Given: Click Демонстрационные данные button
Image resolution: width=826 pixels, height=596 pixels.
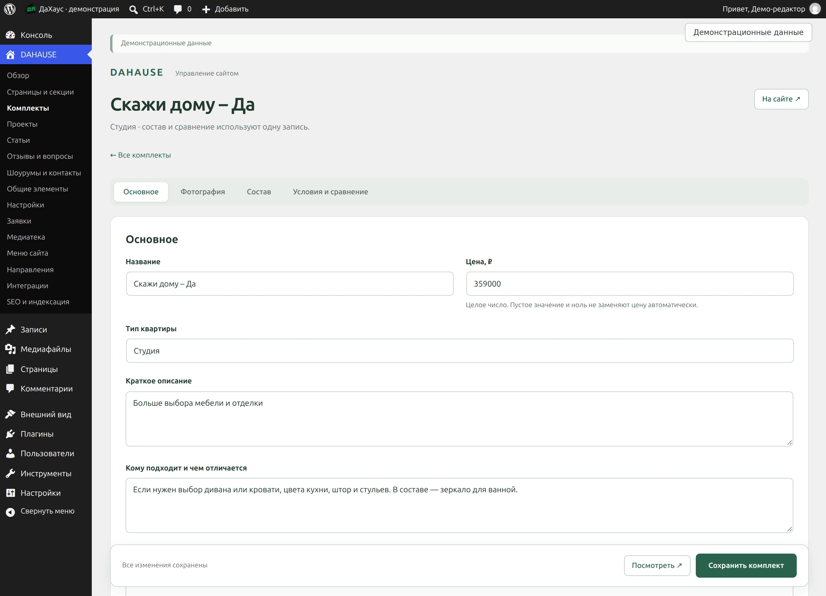Looking at the screenshot, I should coord(749,32).
